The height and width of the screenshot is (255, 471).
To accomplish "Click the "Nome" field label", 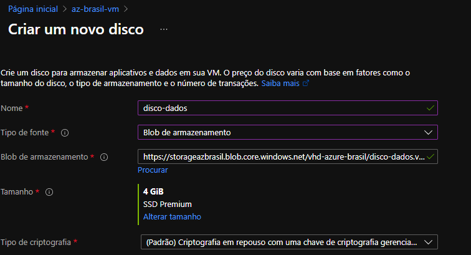I will pos(12,108).
